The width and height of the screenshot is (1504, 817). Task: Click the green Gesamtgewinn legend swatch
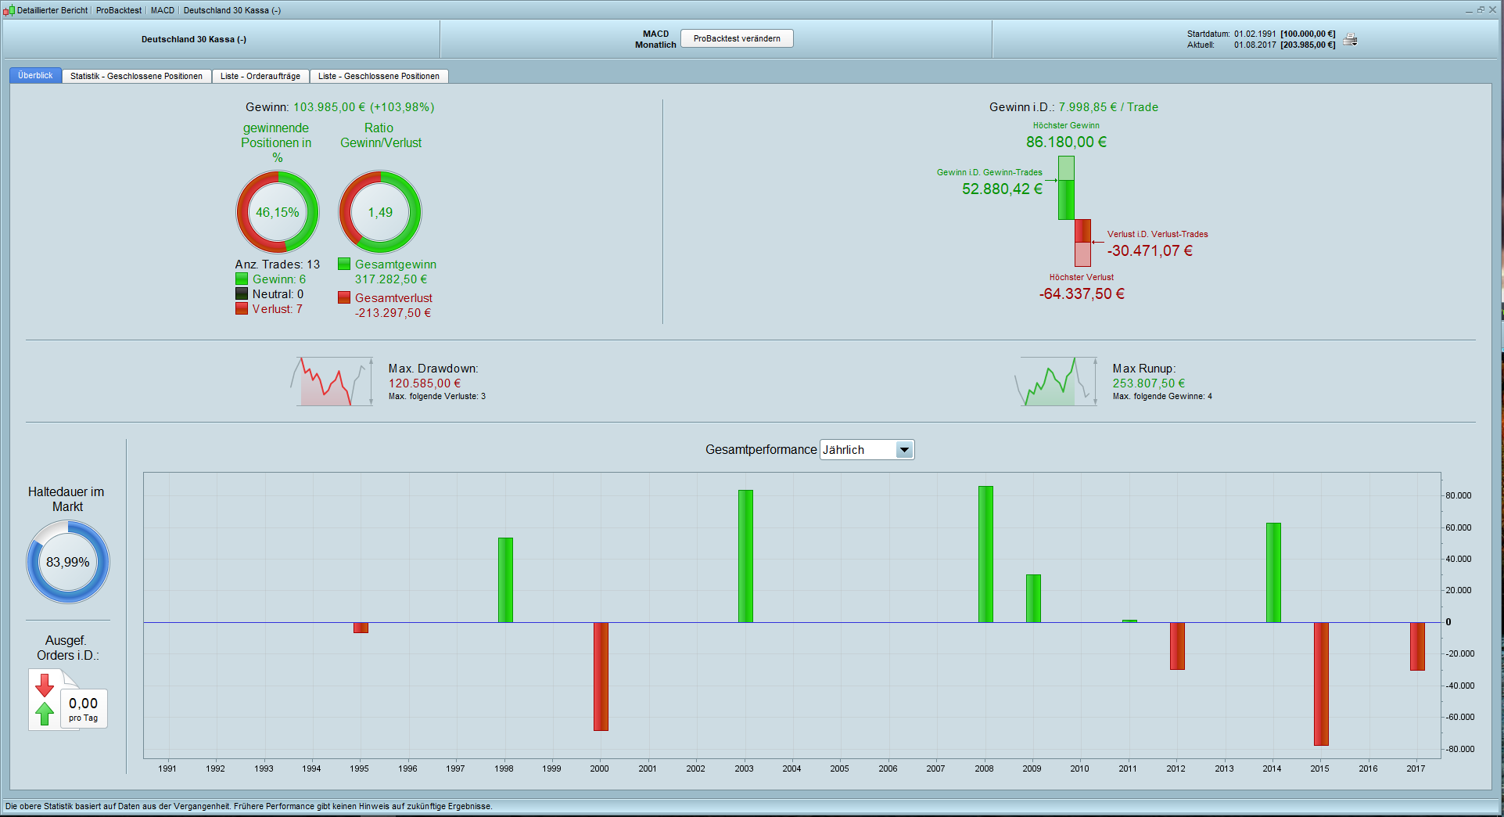click(x=344, y=265)
